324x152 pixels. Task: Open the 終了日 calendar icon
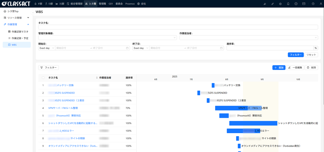pos(221,48)
